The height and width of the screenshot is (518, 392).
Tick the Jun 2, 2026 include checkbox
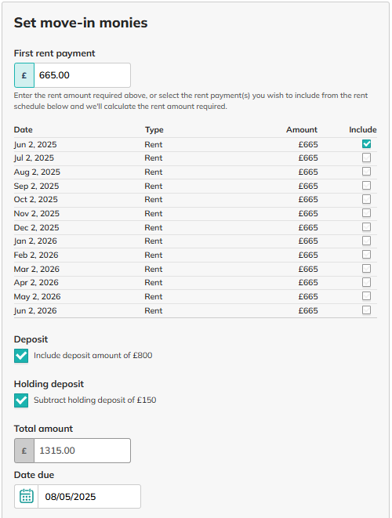tap(366, 310)
